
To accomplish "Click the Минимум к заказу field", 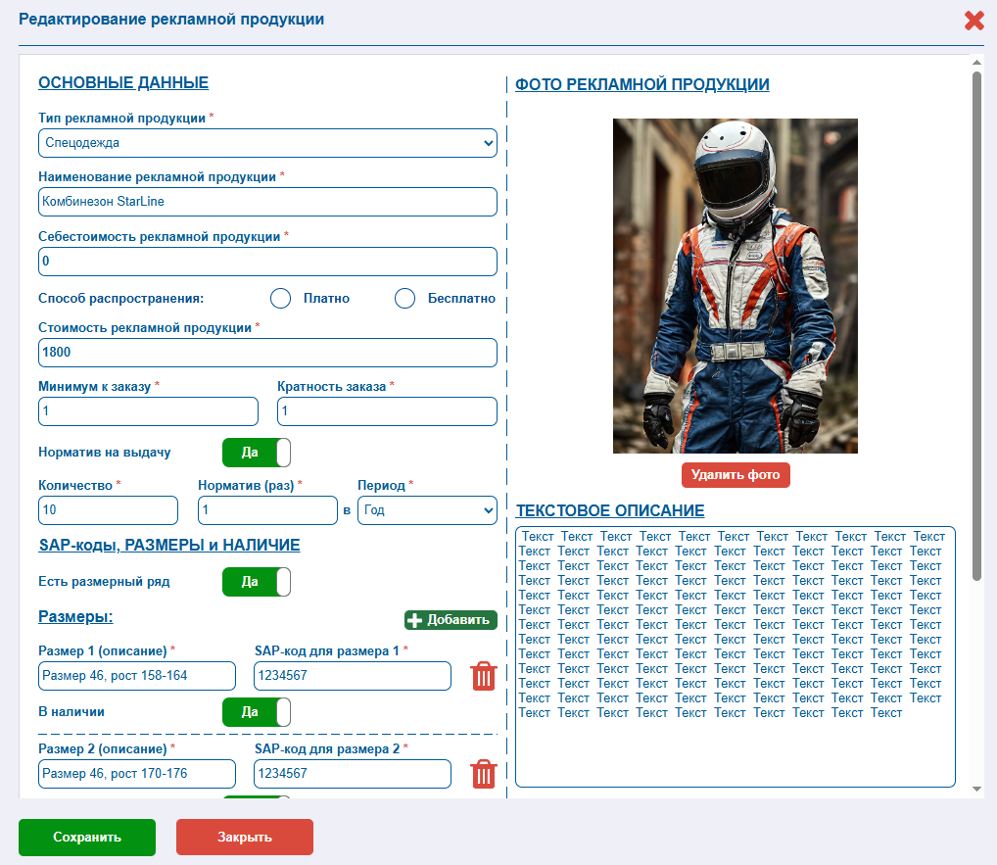I will tap(148, 411).
